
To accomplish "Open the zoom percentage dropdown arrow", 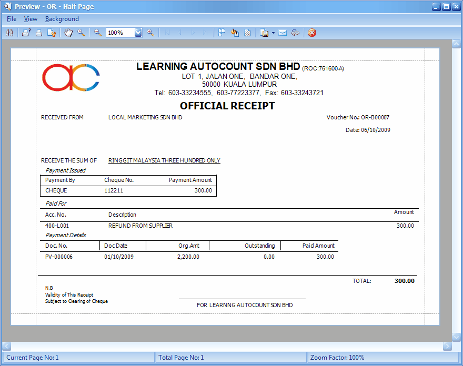I will [x=138, y=33].
